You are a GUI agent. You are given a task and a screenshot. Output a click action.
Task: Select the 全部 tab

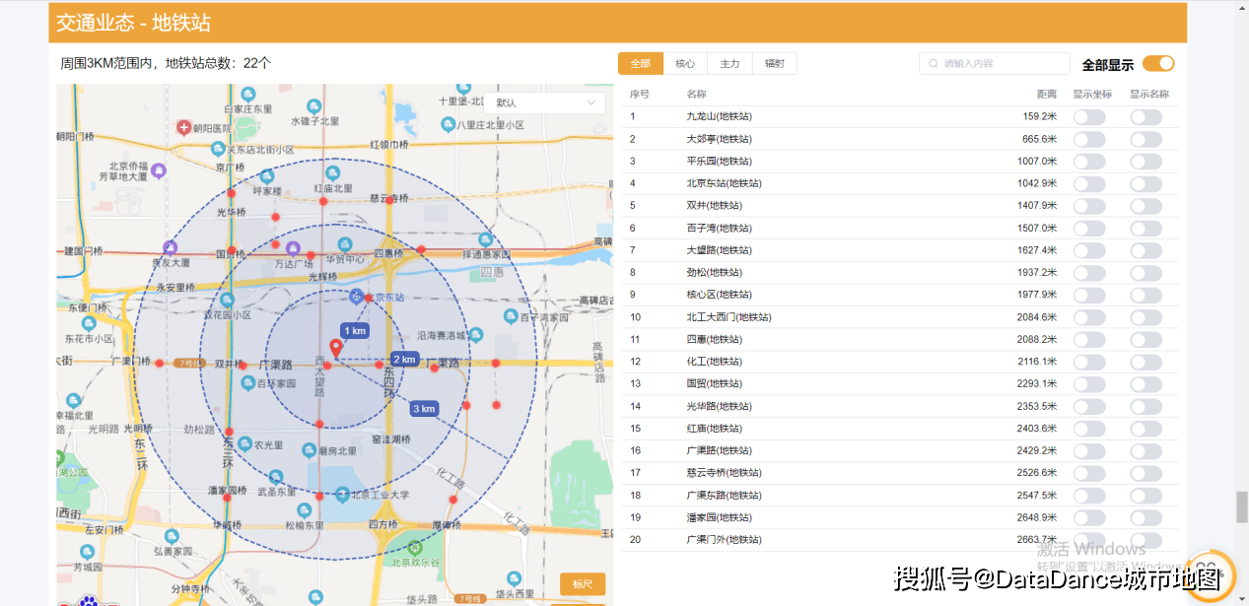pyautogui.click(x=641, y=64)
